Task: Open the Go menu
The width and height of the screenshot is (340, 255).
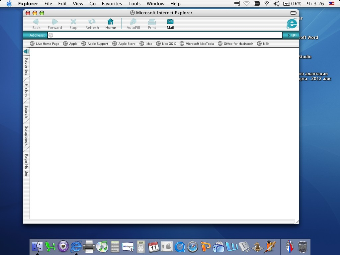Action: (92, 4)
